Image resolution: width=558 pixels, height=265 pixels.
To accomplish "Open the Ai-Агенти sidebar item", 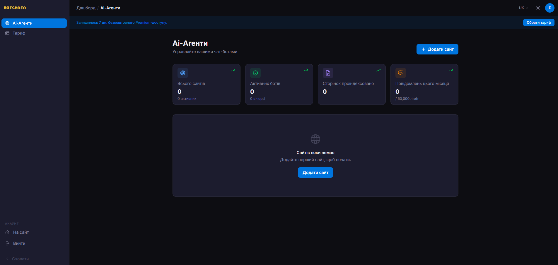I will pos(34,23).
